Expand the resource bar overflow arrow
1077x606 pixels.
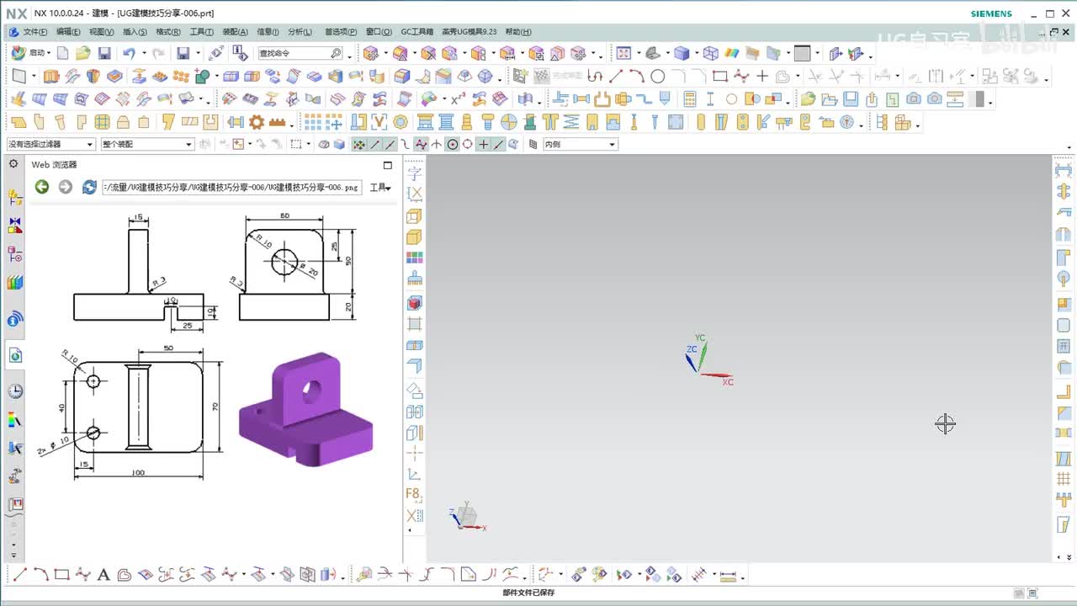coord(13,555)
